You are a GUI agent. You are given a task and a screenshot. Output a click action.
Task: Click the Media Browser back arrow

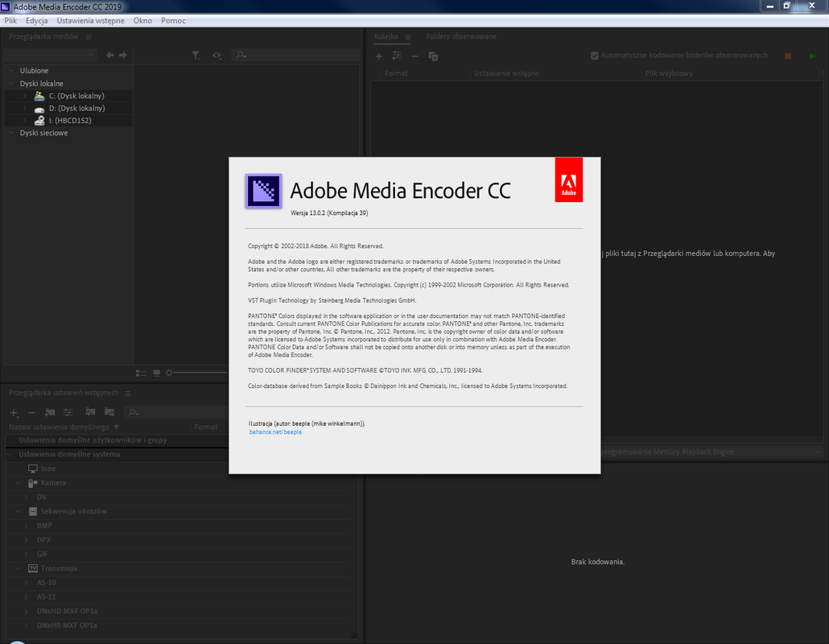click(109, 55)
